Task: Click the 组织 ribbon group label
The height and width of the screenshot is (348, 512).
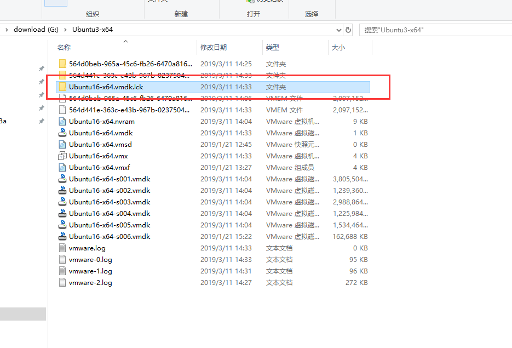Action: [x=93, y=14]
